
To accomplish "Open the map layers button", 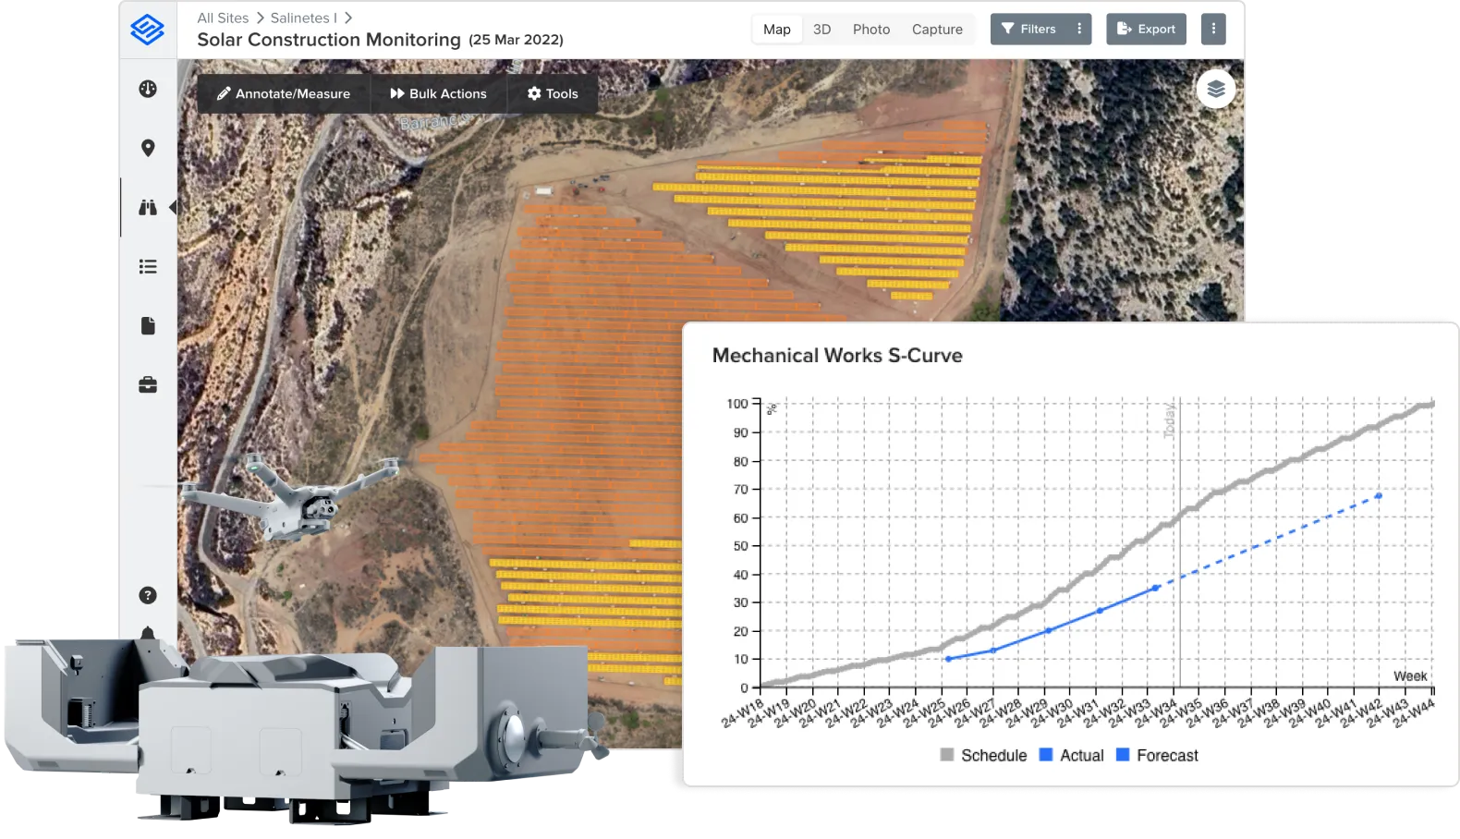I will pos(1216,89).
